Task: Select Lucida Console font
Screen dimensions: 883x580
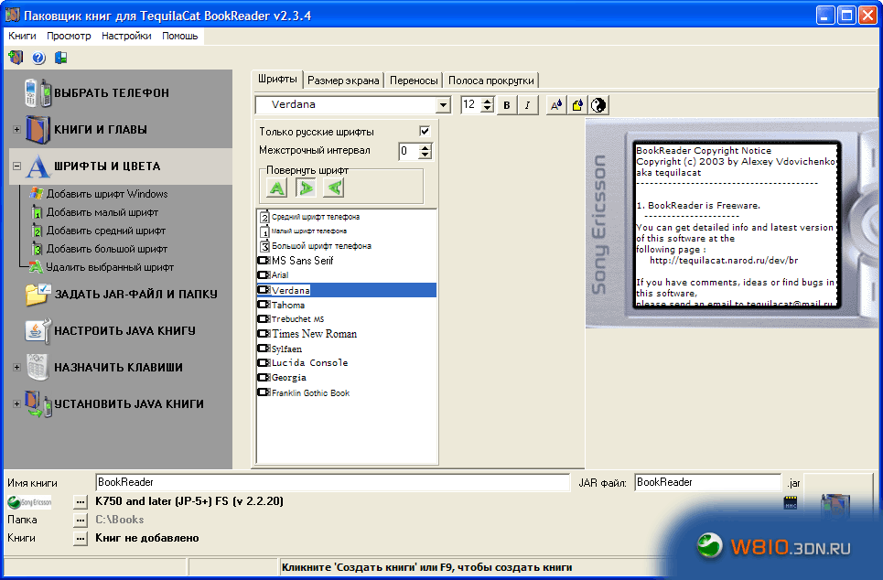Action: (346, 363)
